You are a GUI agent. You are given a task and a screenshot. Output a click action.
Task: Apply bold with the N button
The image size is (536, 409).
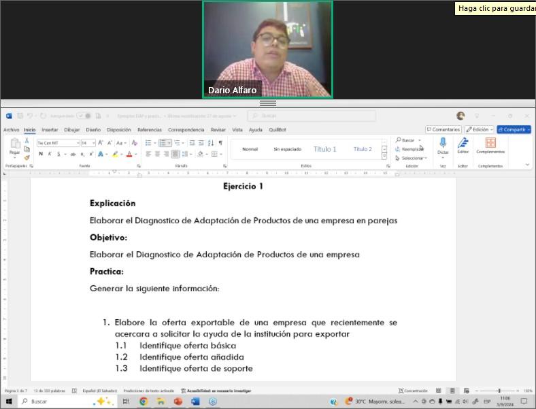(x=41, y=154)
